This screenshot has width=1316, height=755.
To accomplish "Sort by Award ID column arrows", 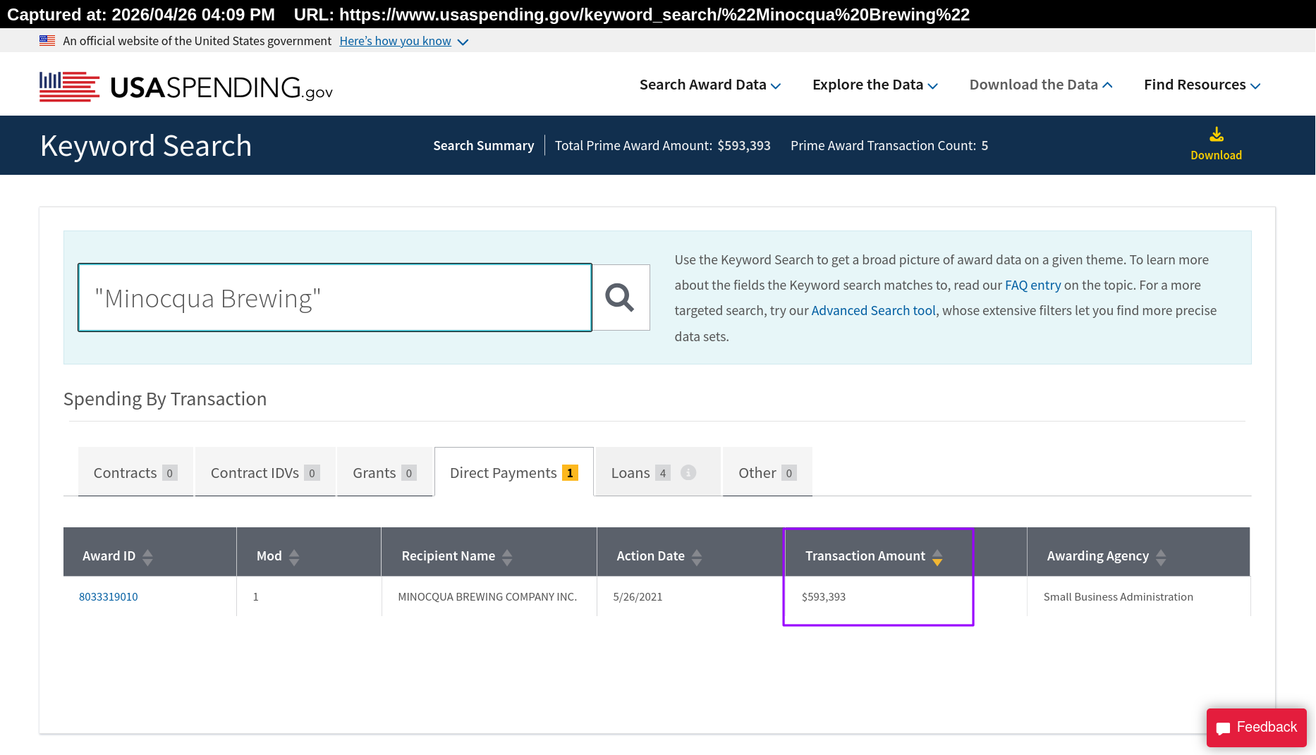I will (147, 557).
